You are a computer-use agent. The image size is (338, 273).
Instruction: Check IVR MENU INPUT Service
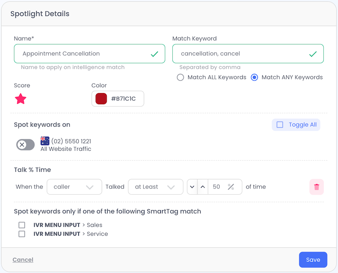point(22,234)
